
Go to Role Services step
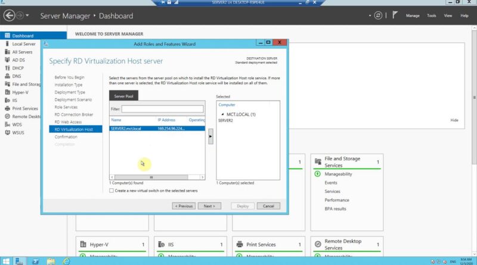point(66,107)
